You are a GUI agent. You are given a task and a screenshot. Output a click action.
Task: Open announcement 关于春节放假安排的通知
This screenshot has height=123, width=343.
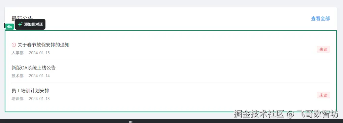43,45
